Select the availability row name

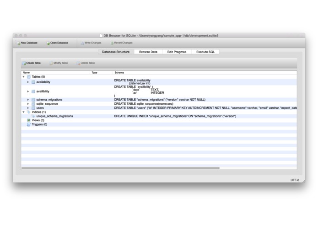click(x=43, y=82)
